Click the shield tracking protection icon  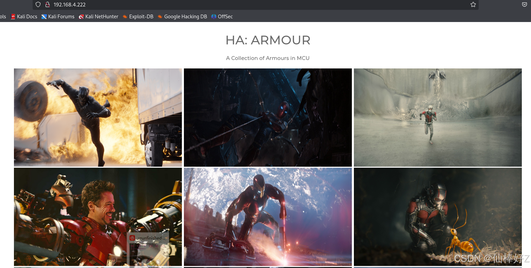tap(38, 4)
